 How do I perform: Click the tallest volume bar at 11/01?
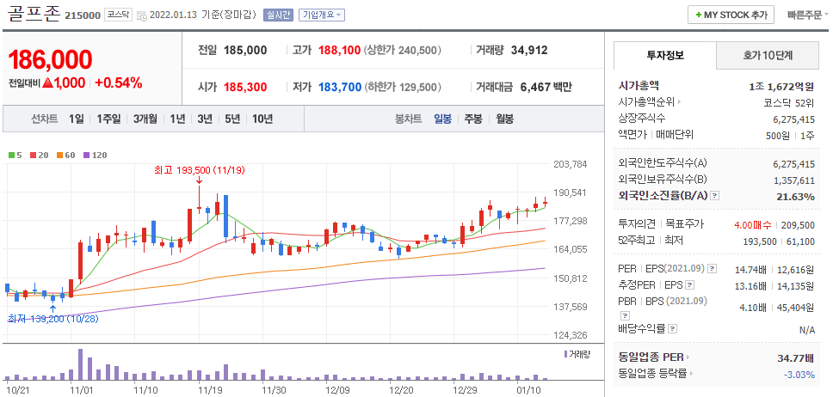click(80, 364)
